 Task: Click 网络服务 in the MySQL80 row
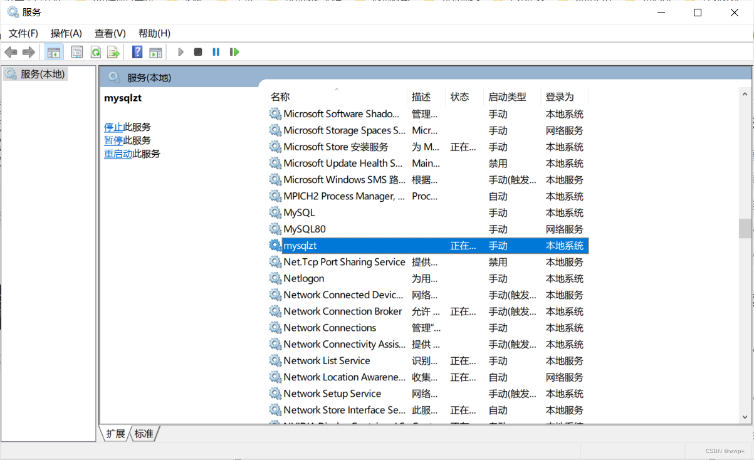click(564, 229)
